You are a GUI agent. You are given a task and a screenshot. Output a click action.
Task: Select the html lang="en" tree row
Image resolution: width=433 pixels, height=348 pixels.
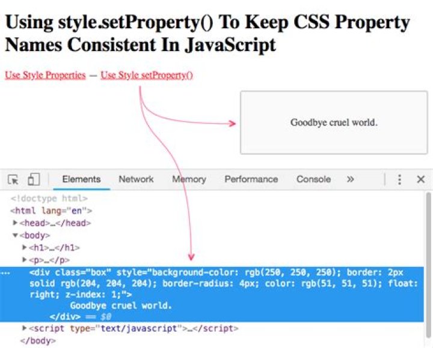point(51,211)
